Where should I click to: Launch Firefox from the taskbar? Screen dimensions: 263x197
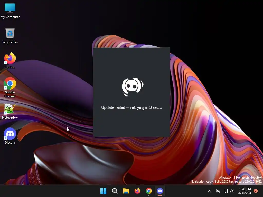[137, 191]
